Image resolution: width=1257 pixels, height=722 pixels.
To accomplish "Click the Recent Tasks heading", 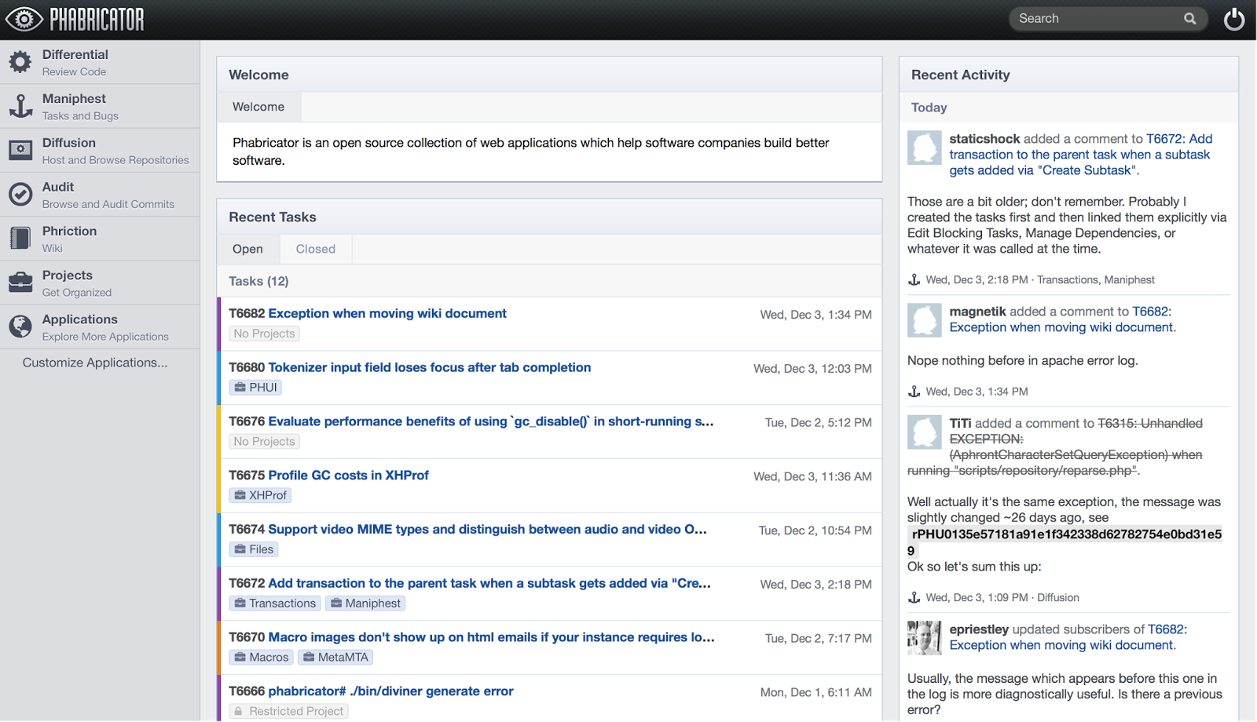I will coord(273,217).
